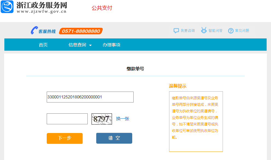Open 常见问题 question mark icon
Viewport: 271px width, 160px height.
pyautogui.click(x=231, y=31)
